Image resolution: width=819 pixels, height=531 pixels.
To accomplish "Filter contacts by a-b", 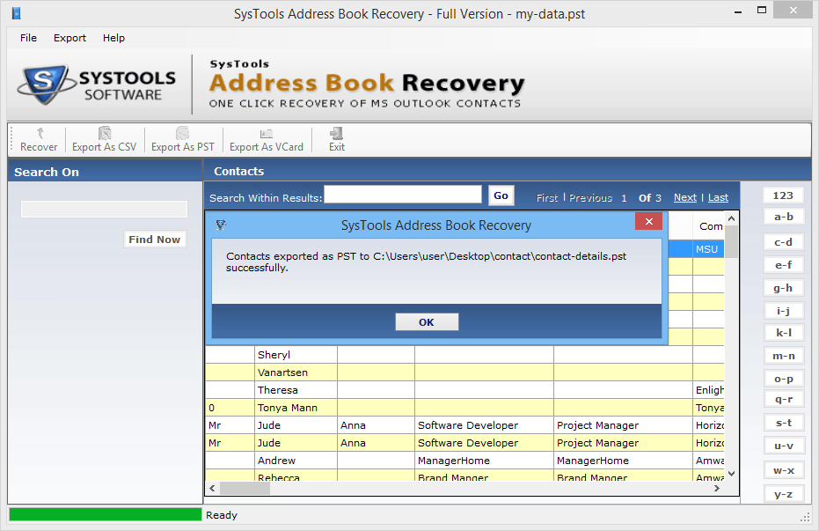I will pos(783,217).
